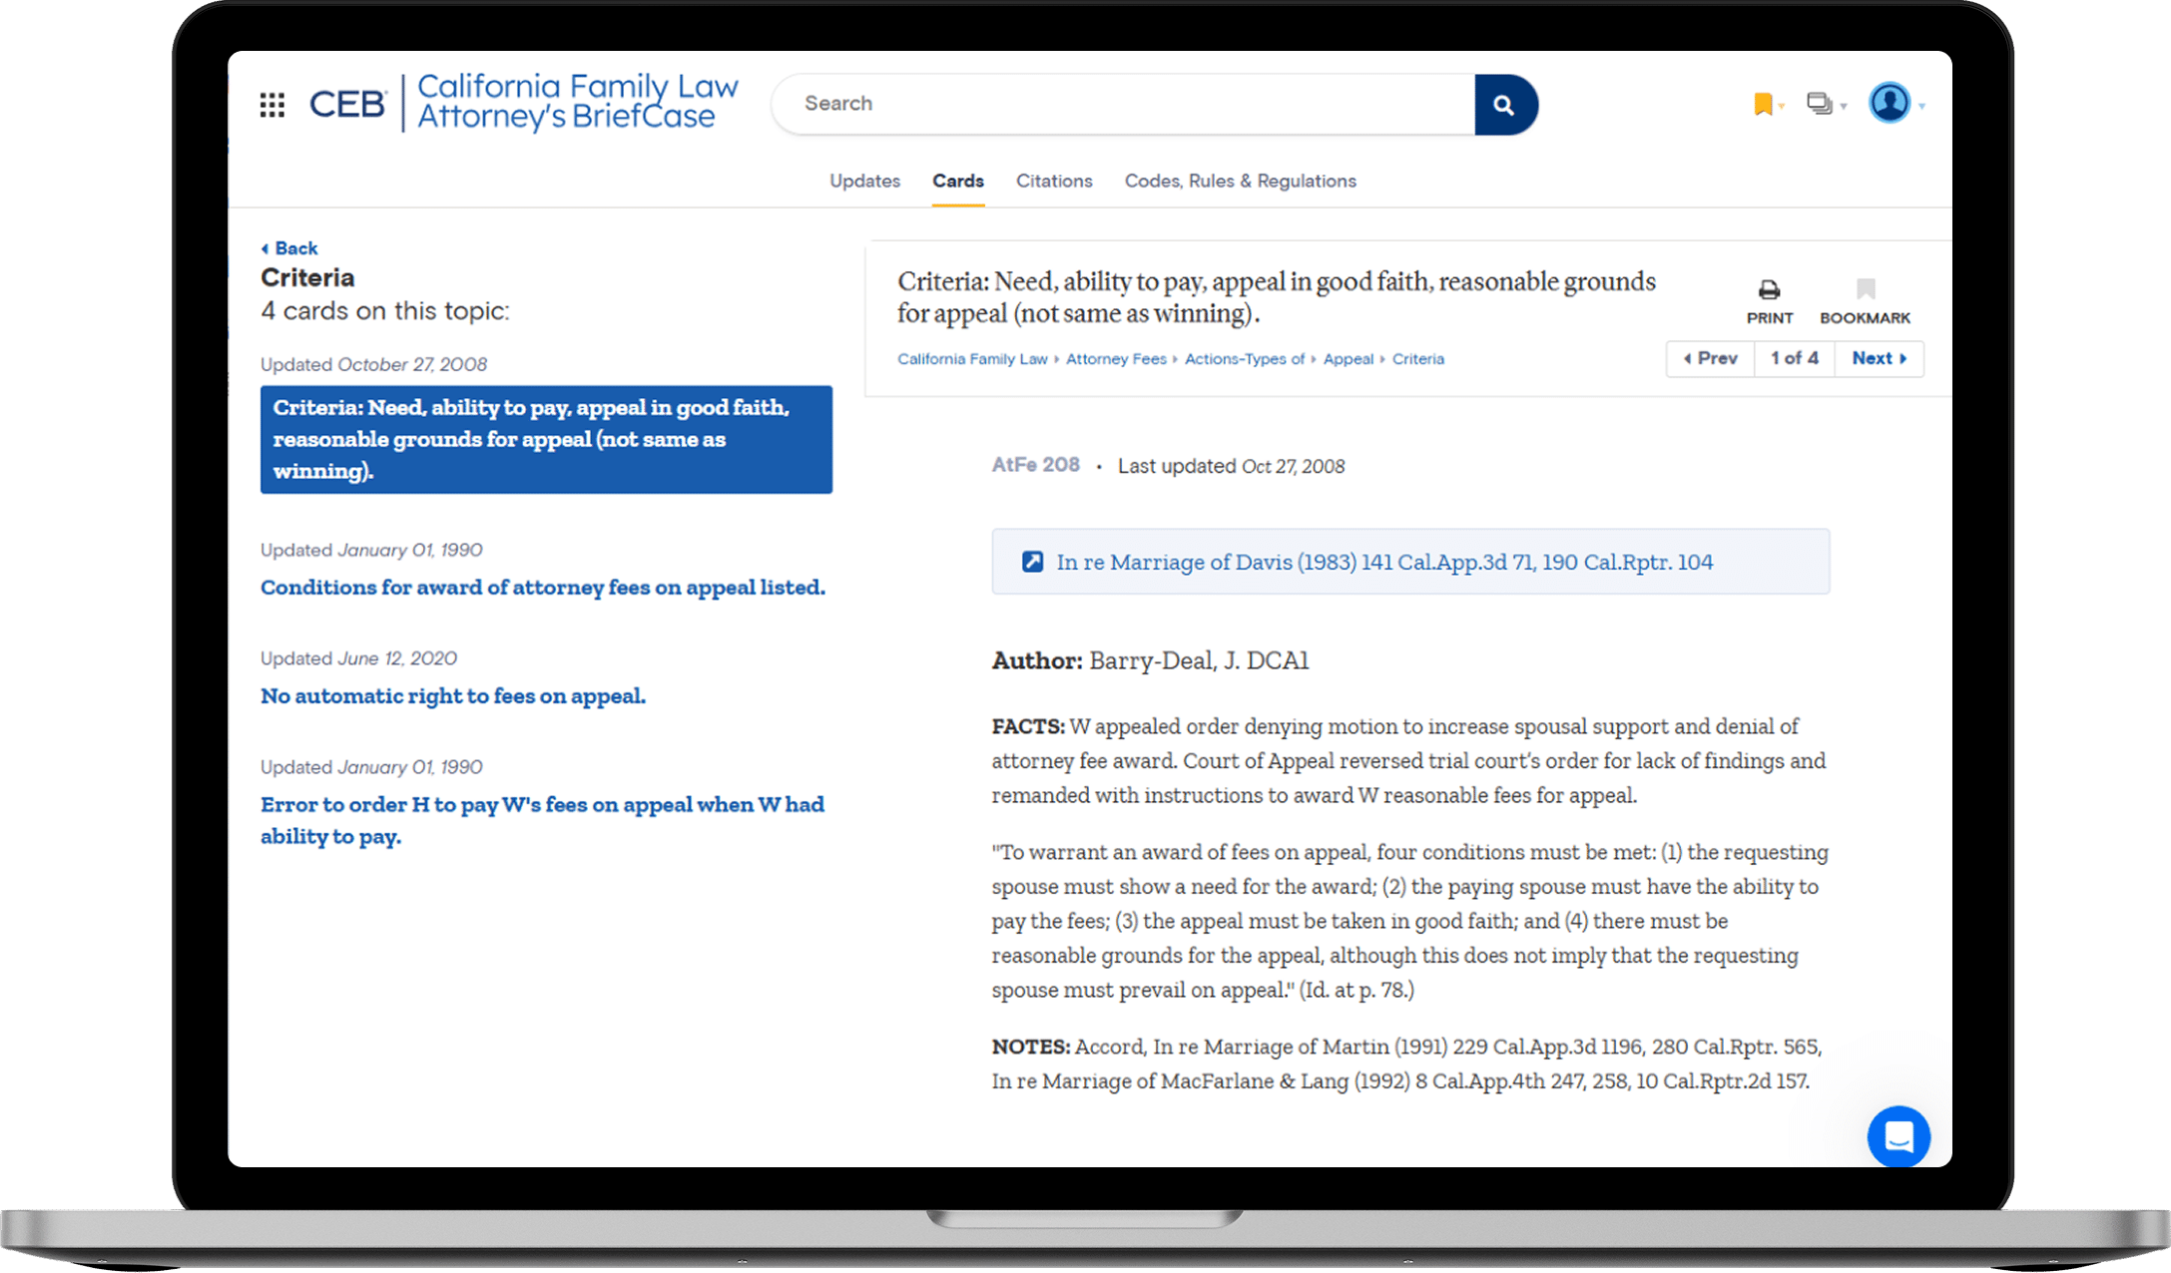The width and height of the screenshot is (2171, 1273).
Task: Open the chat support bubble icon
Action: (x=1899, y=1135)
